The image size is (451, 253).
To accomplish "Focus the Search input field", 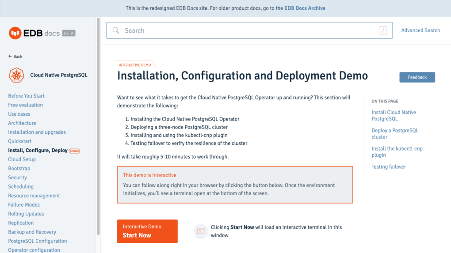I will tap(249, 30).
